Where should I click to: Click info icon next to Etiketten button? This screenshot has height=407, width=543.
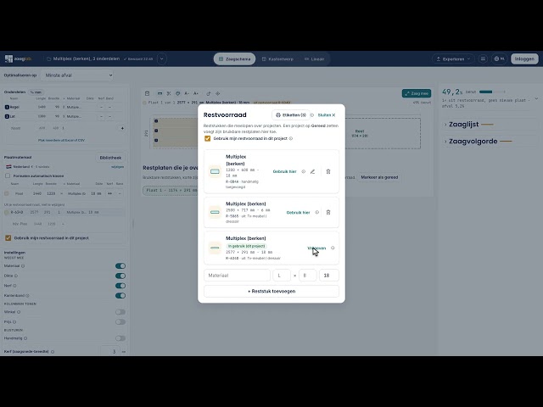click(x=312, y=115)
